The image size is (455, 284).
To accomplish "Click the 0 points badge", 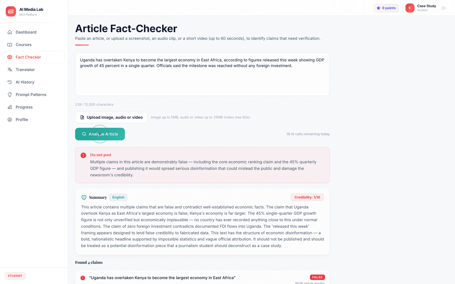I will pyautogui.click(x=386, y=8).
